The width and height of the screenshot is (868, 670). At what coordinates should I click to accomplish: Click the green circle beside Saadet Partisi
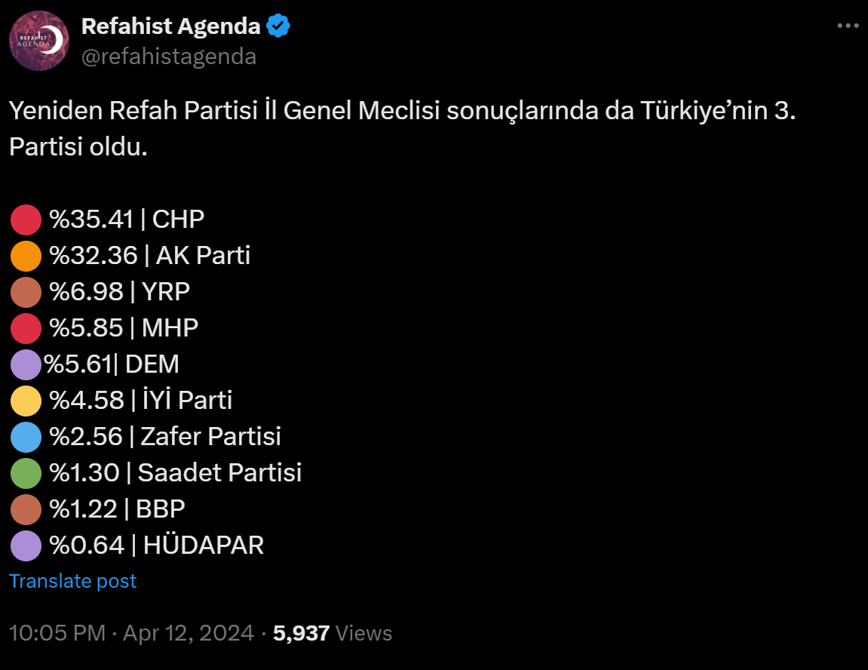26,473
